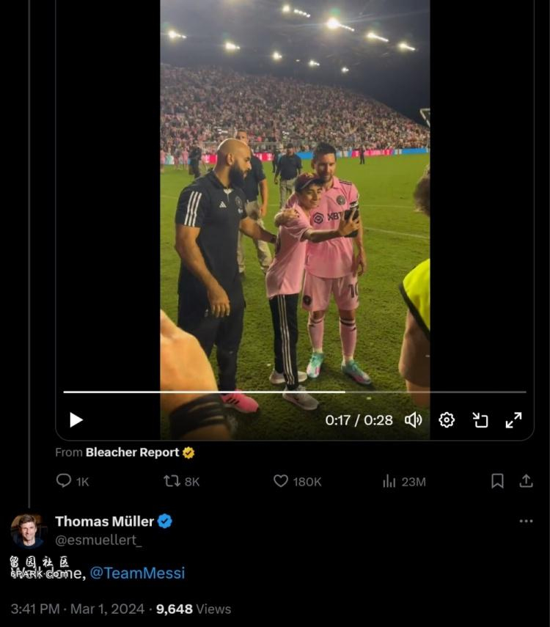This screenshot has height=627, width=550.
Task: Open video in picture-in-picture mode
Action: tap(480, 419)
